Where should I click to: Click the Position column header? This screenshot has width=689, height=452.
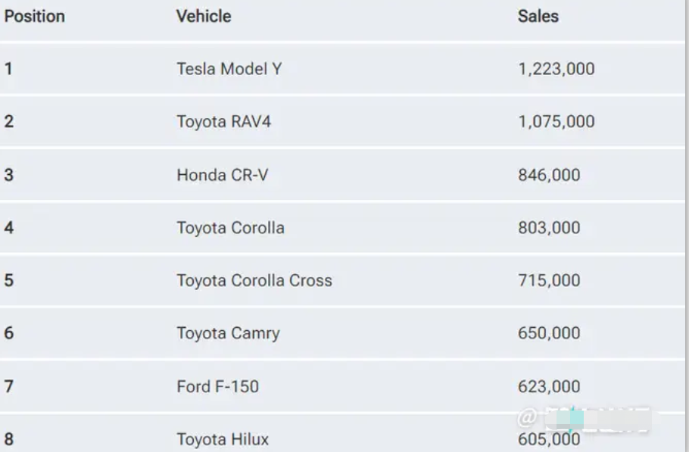[35, 16]
